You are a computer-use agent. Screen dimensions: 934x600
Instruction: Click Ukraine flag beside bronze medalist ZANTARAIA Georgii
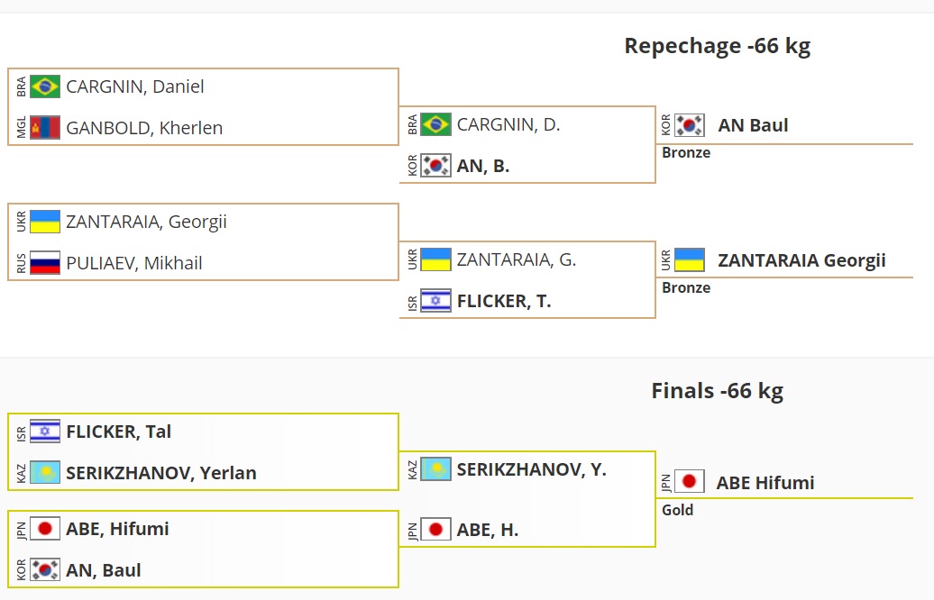(690, 260)
